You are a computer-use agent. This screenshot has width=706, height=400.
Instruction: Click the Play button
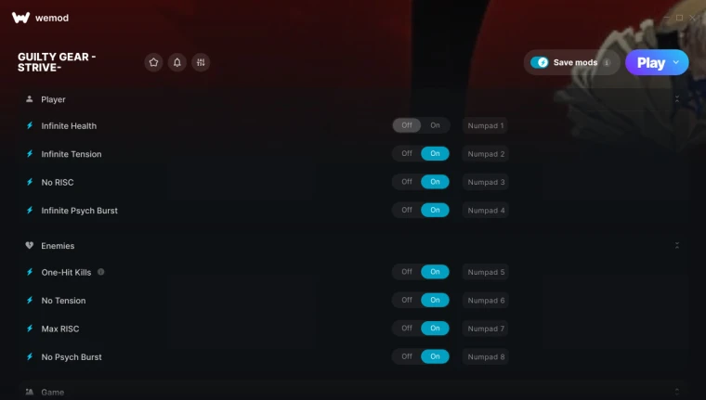tap(651, 62)
